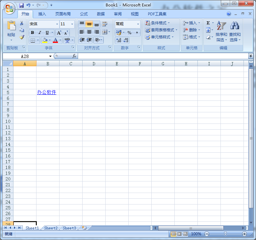
Task: Cut selection with scissors icon
Action: 22,23
